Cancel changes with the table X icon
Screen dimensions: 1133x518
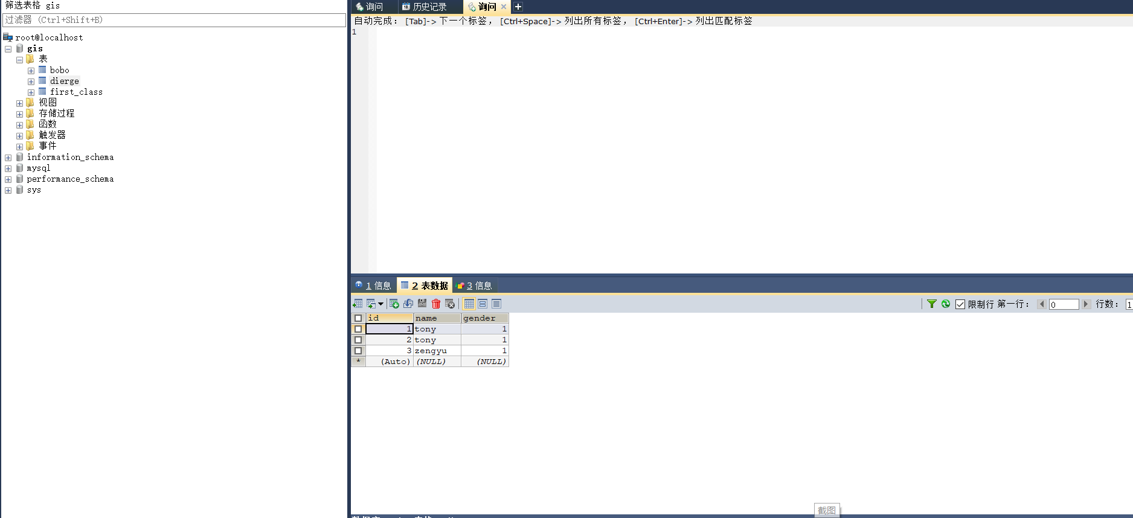click(x=450, y=304)
